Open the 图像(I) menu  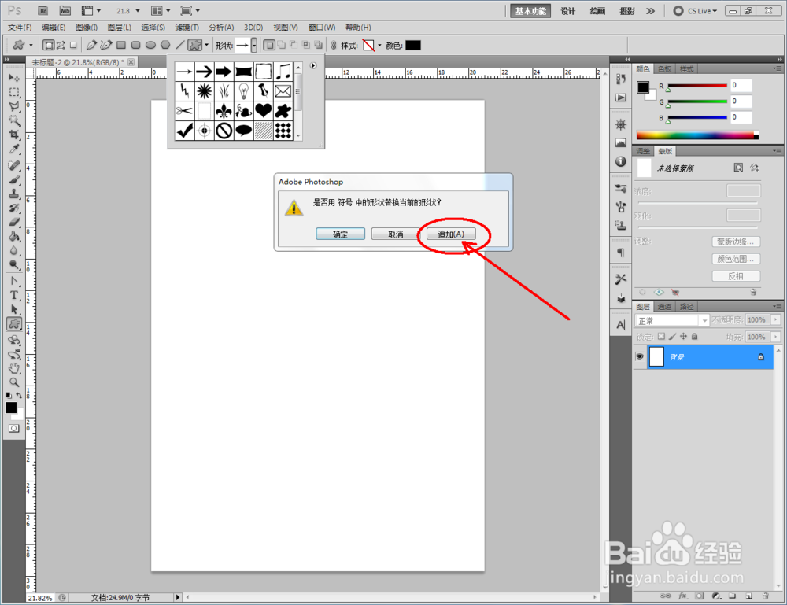(x=87, y=28)
